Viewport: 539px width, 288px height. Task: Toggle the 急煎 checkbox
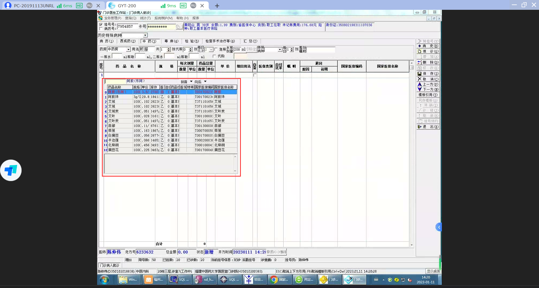pos(216,49)
